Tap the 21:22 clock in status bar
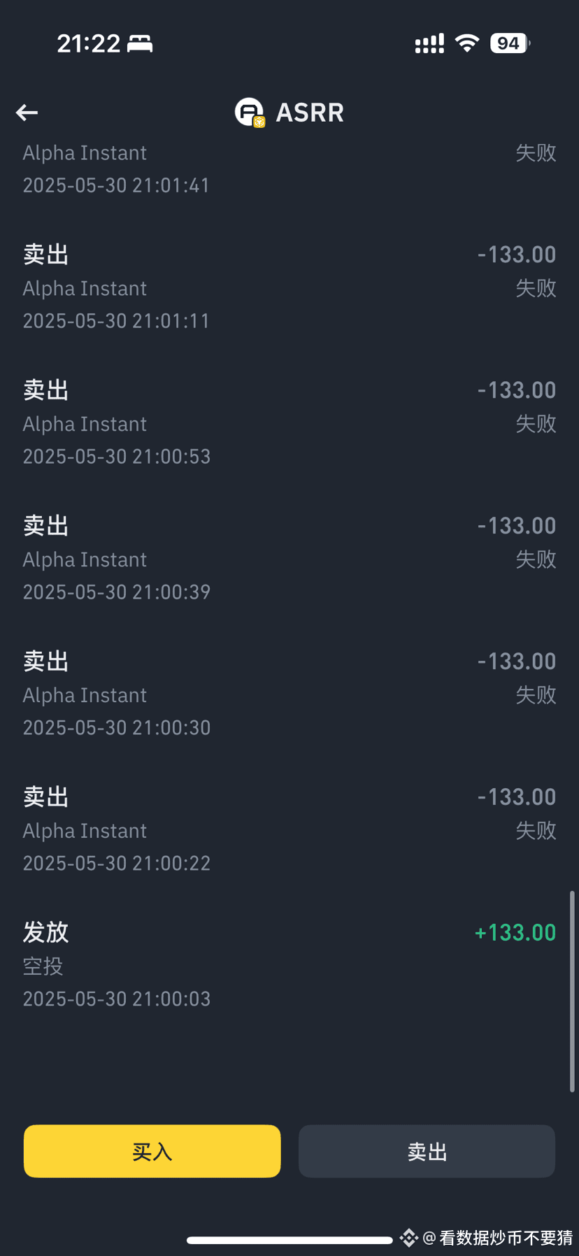Screen dimensions: 579x1256 click(89, 43)
